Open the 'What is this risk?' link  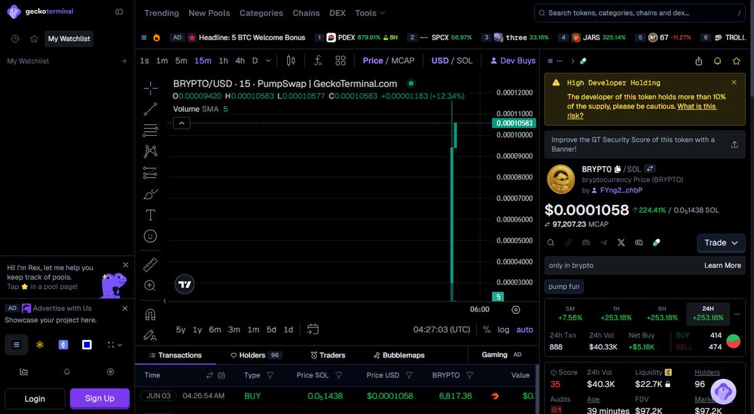(x=642, y=111)
